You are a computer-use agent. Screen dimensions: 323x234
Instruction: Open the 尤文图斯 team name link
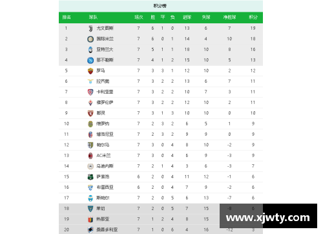(x=105, y=28)
